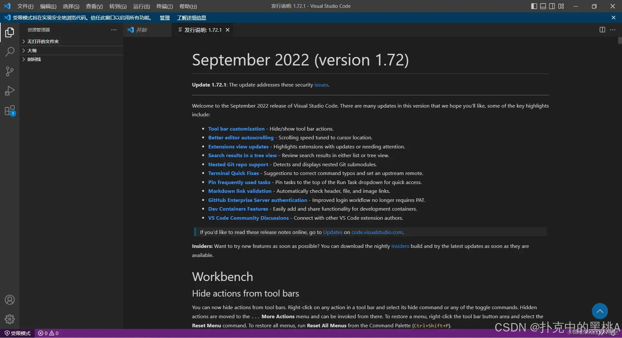Click the scroll-to-top round button
622x338 pixels.
coord(600,311)
